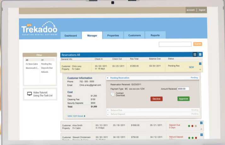Click grid icon on Chris Levy row
Viewport: 225px width, 145px height.
(200, 64)
